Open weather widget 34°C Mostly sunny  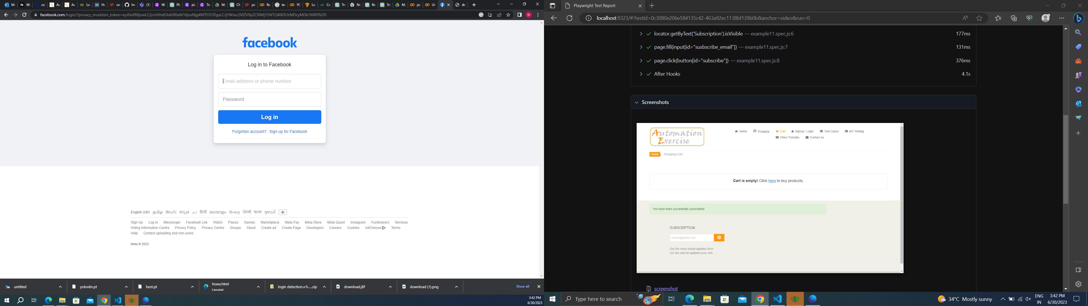[965, 299]
